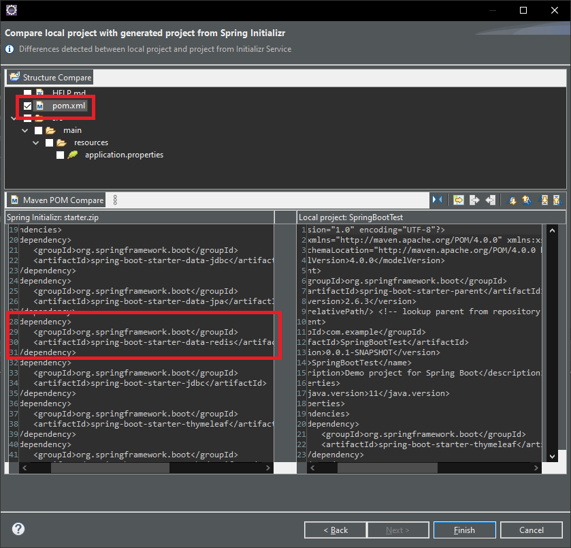
Task: Click 'Local project: SpringBootTest' pane header
Action: 431,217
